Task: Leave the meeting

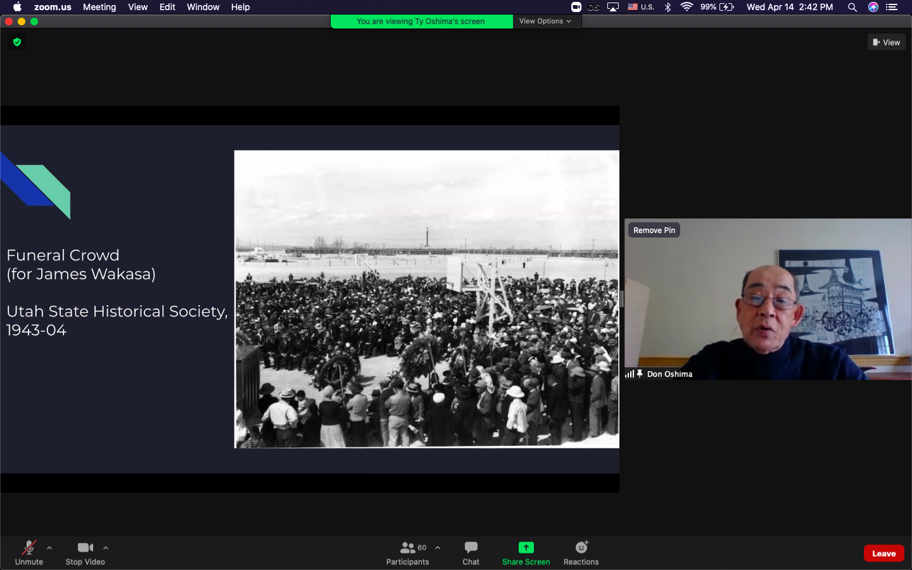Action: 883,553
